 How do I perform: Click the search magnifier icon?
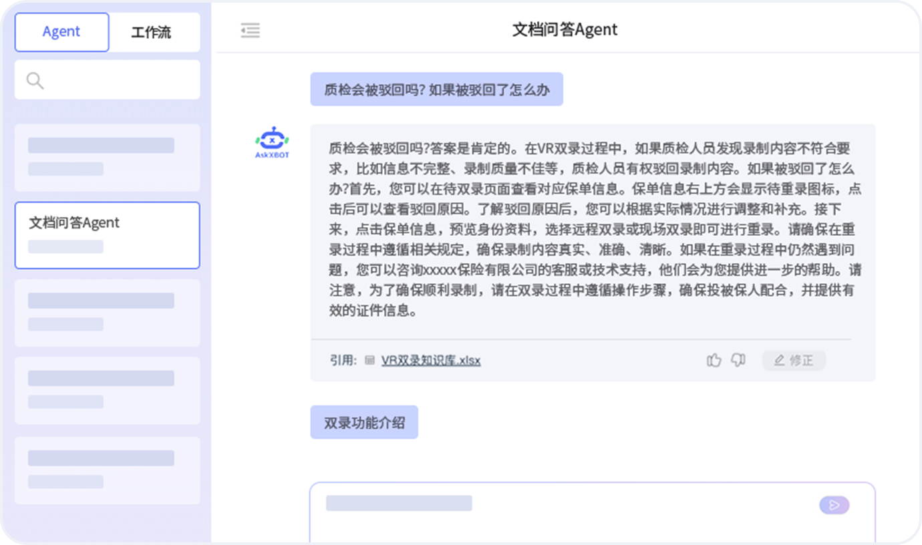[x=35, y=81]
